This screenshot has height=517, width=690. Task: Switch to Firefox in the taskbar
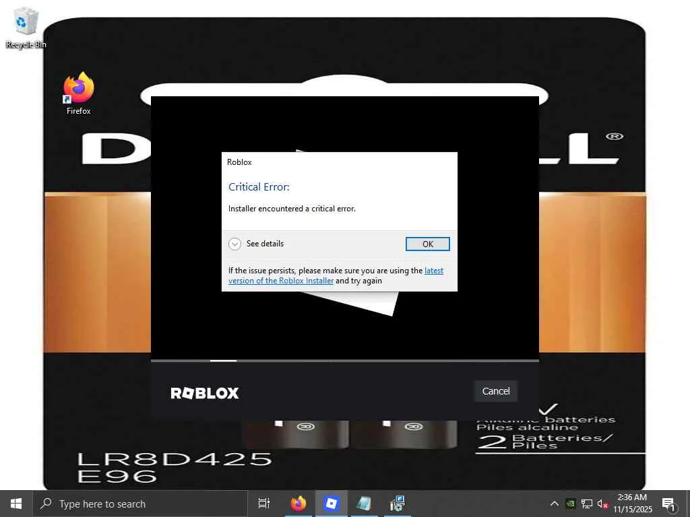tap(299, 504)
